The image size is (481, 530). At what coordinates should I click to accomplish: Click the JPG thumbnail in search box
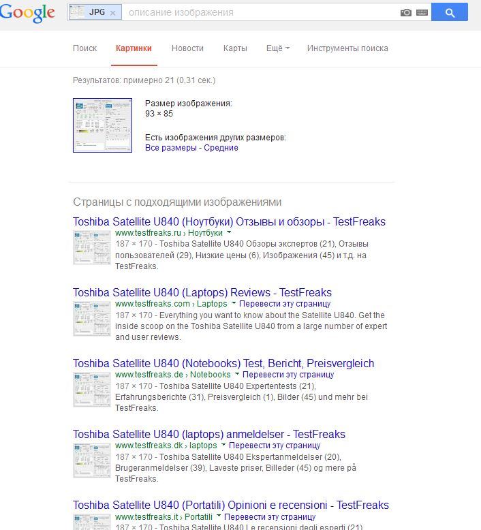click(x=77, y=12)
